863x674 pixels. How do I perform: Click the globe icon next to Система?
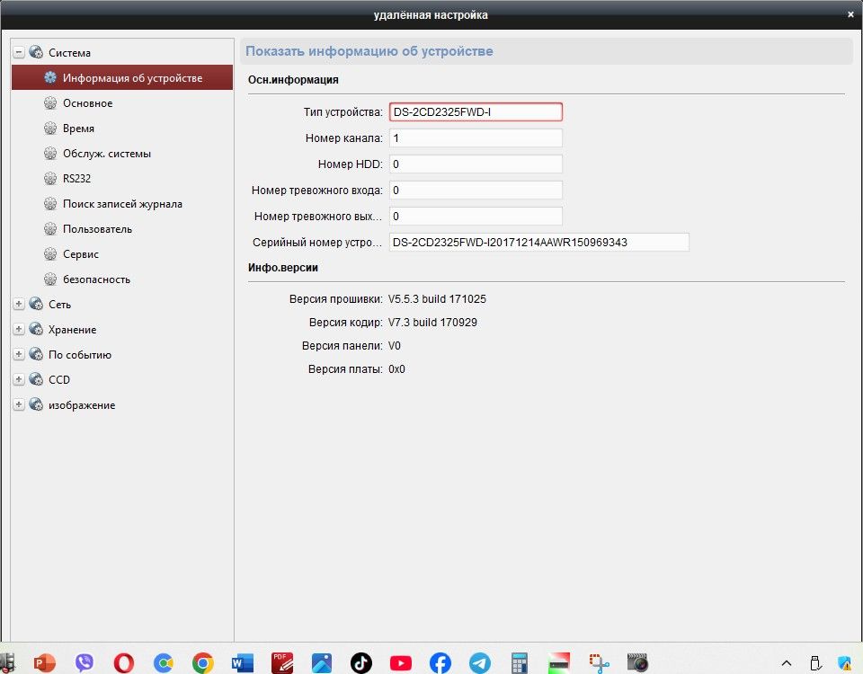pyautogui.click(x=36, y=52)
